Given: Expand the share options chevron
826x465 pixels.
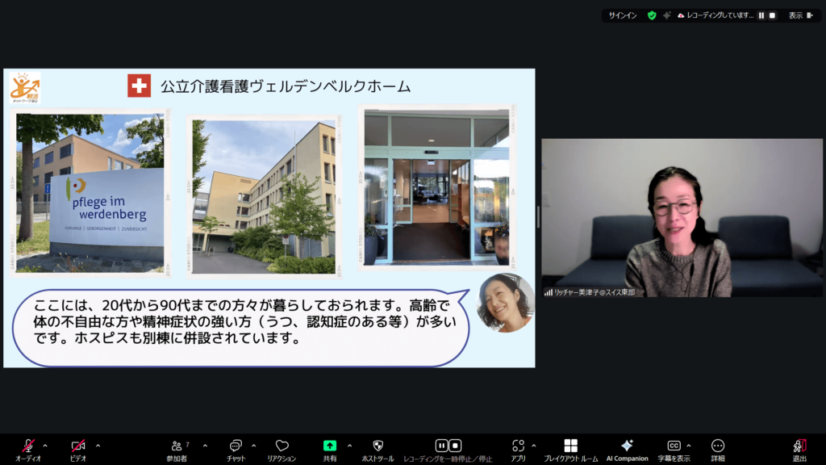Looking at the screenshot, I should [x=349, y=445].
